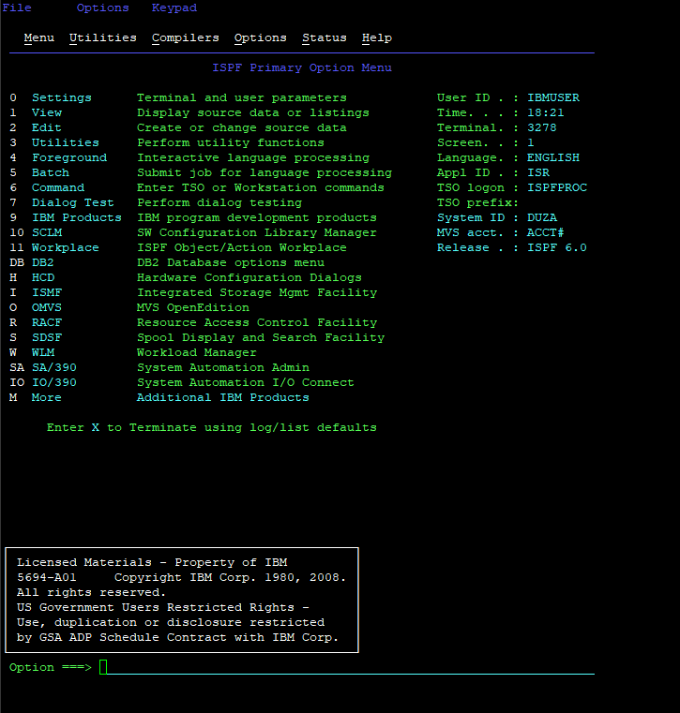Click 'Perform utility functions' text
The width and height of the screenshot is (680, 713).
point(231,142)
